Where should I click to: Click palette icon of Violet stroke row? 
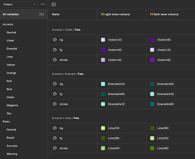[x=55, y=60]
